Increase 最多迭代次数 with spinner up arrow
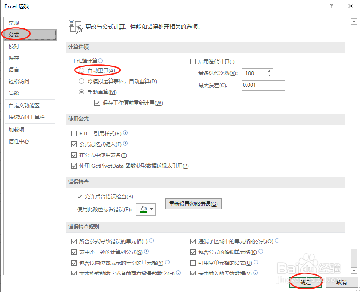 point(270,71)
